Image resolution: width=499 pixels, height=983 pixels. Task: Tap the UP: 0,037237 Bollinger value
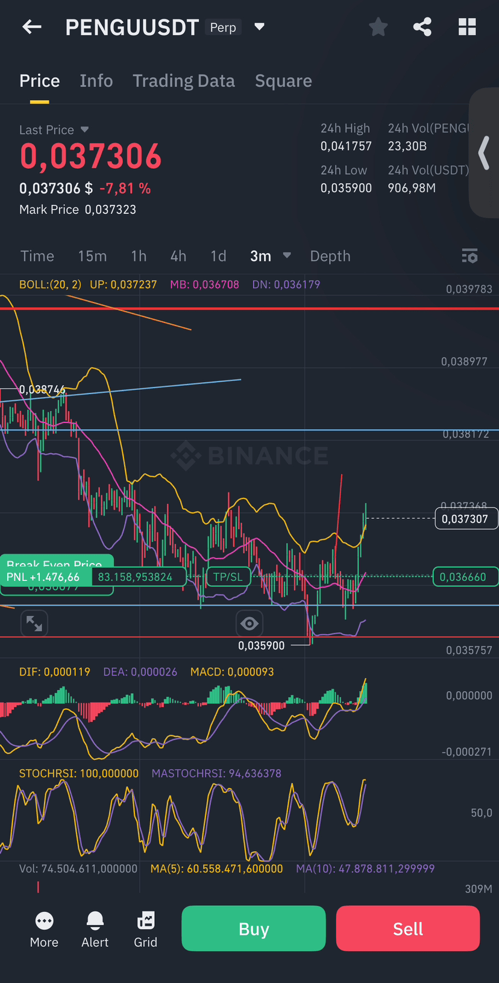pyautogui.click(x=123, y=284)
